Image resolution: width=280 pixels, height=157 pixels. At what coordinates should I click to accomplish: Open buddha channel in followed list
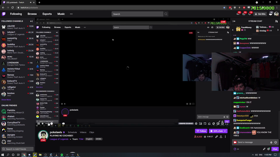(17, 45)
